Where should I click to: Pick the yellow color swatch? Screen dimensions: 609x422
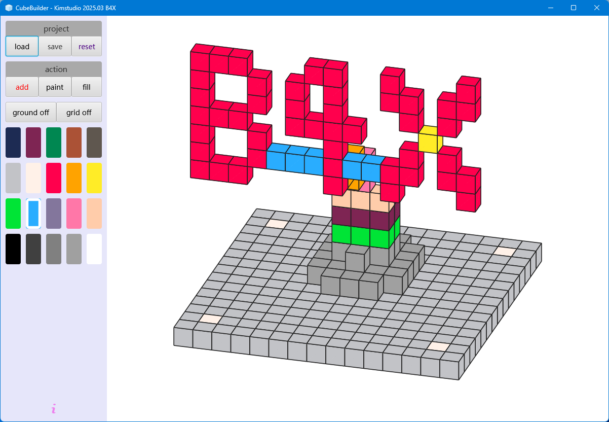[94, 178]
